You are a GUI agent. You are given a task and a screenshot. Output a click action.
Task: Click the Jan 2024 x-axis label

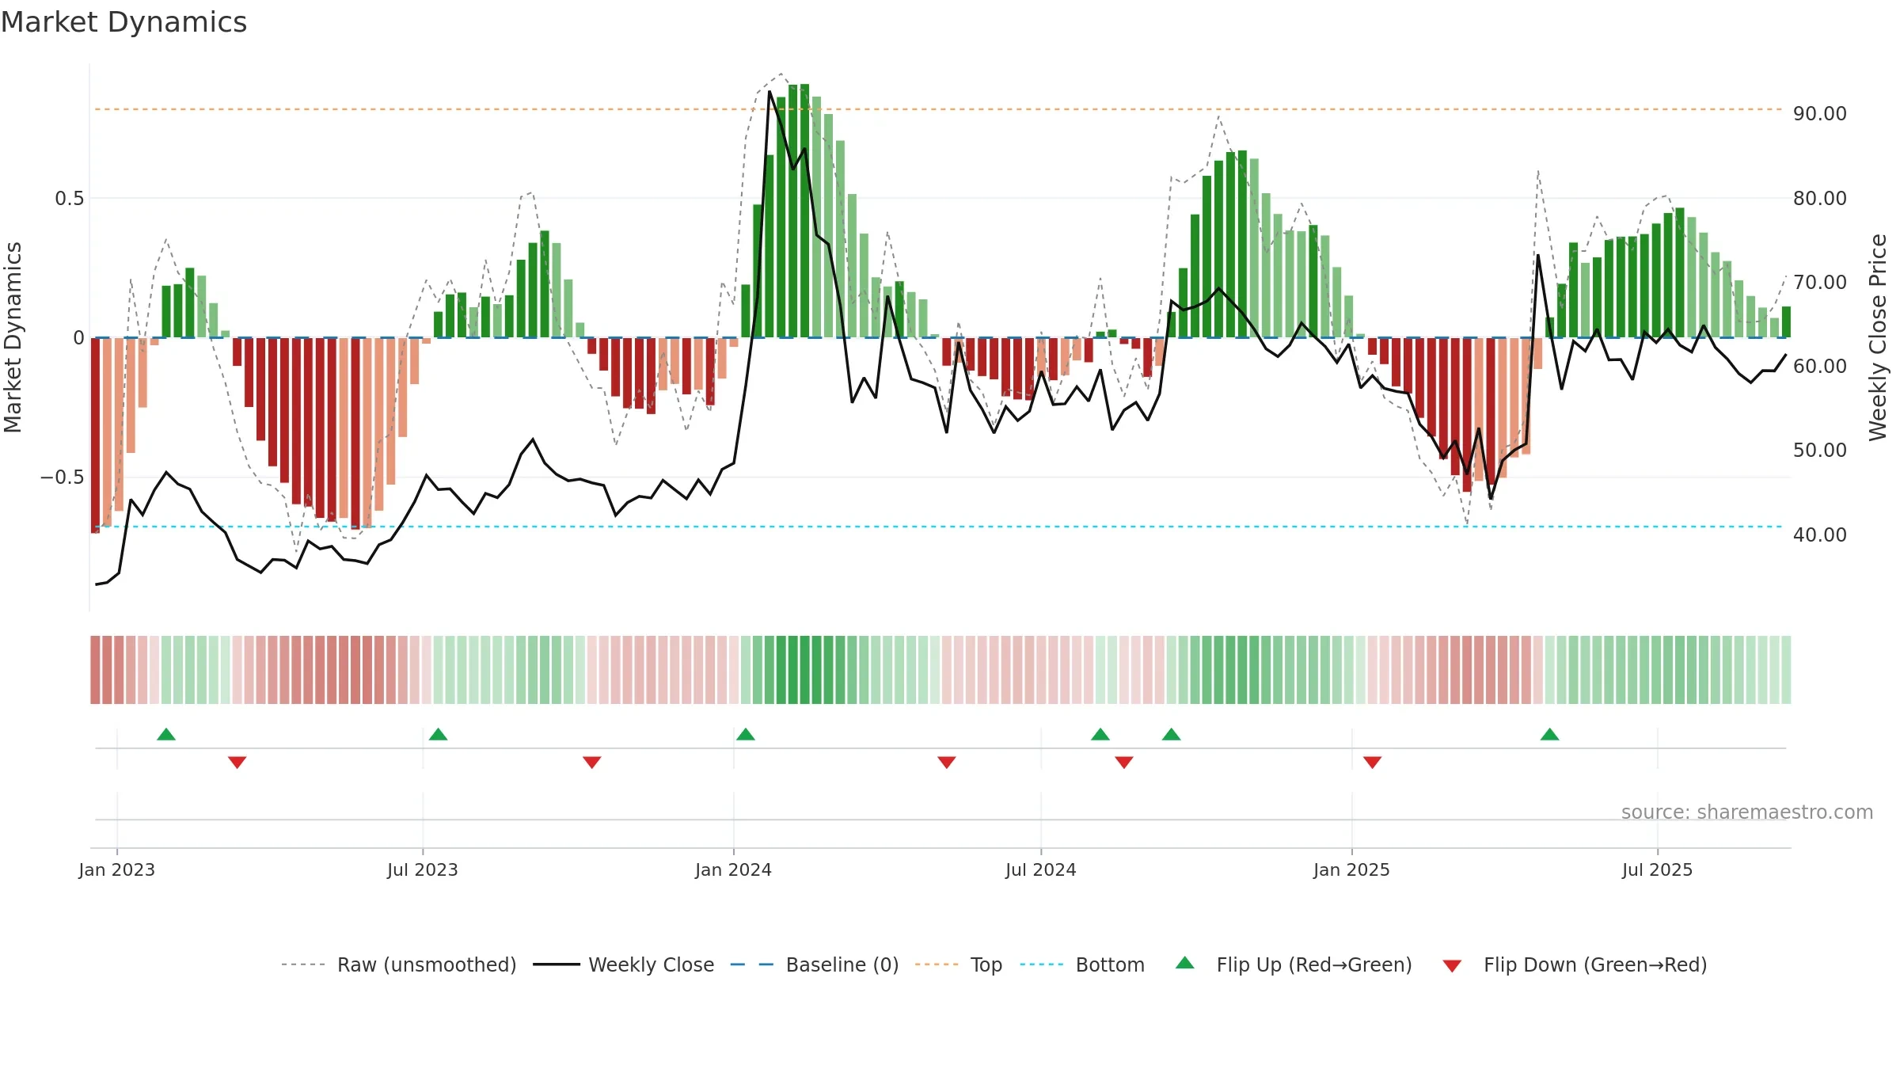click(x=734, y=869)
